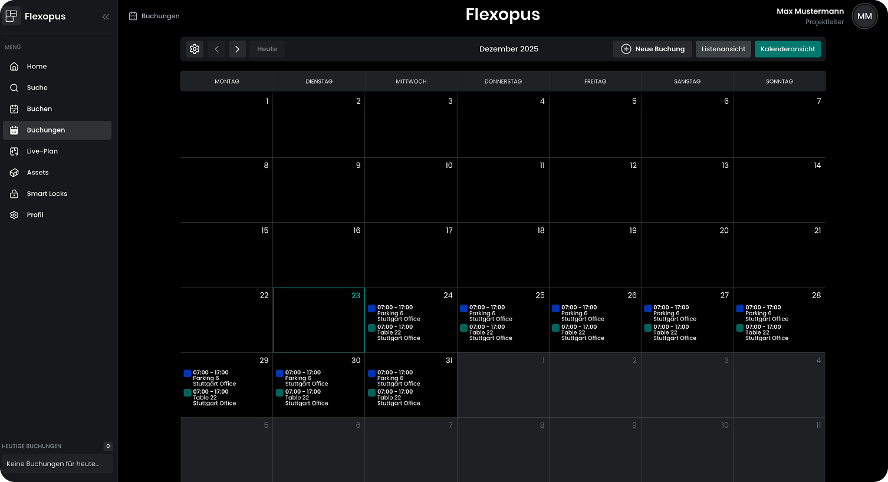Click the Buchungen breadcrumb icon

pyautogui.click(x=133, y=16)
